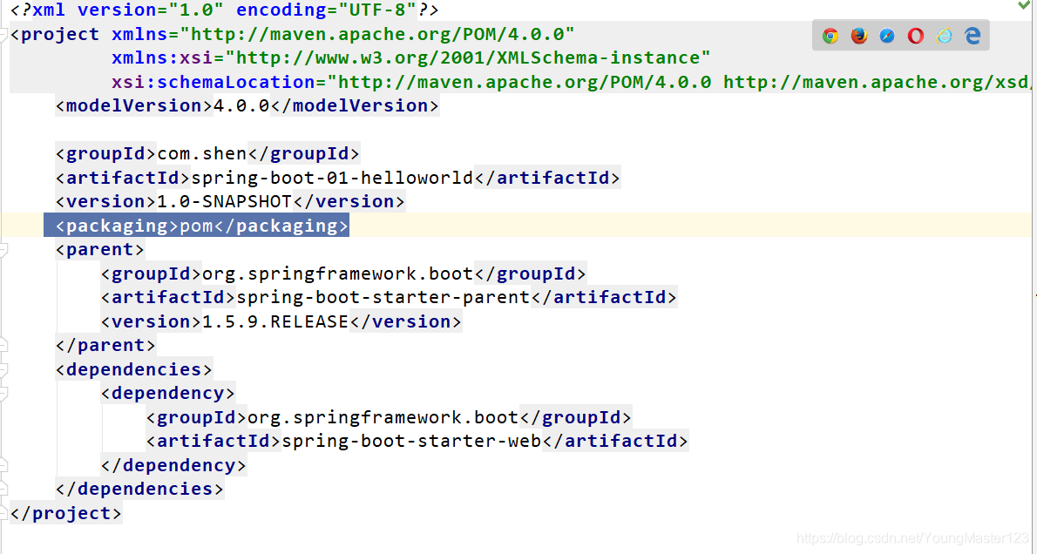Collapse the <parent> block fold marker
The image size is (1037, 554).
pos(3,249)
